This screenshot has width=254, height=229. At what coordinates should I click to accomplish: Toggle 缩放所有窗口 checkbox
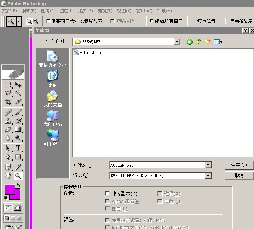pos(152,21)
